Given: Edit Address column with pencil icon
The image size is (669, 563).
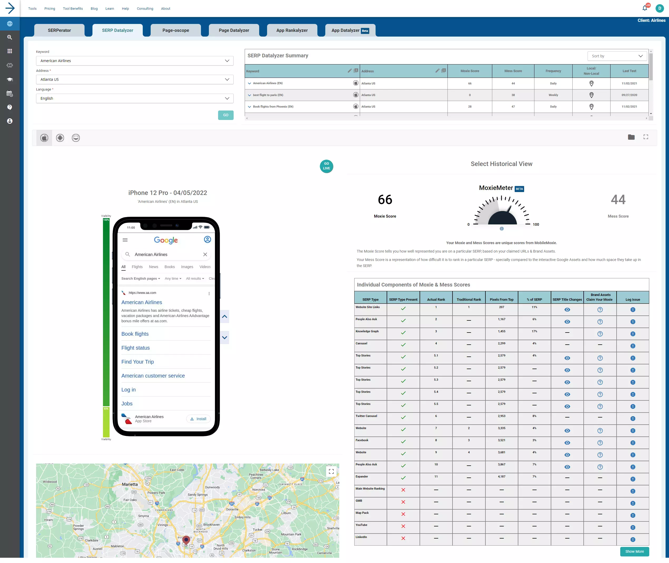Looking at the screenshot, I should [438, 71].
